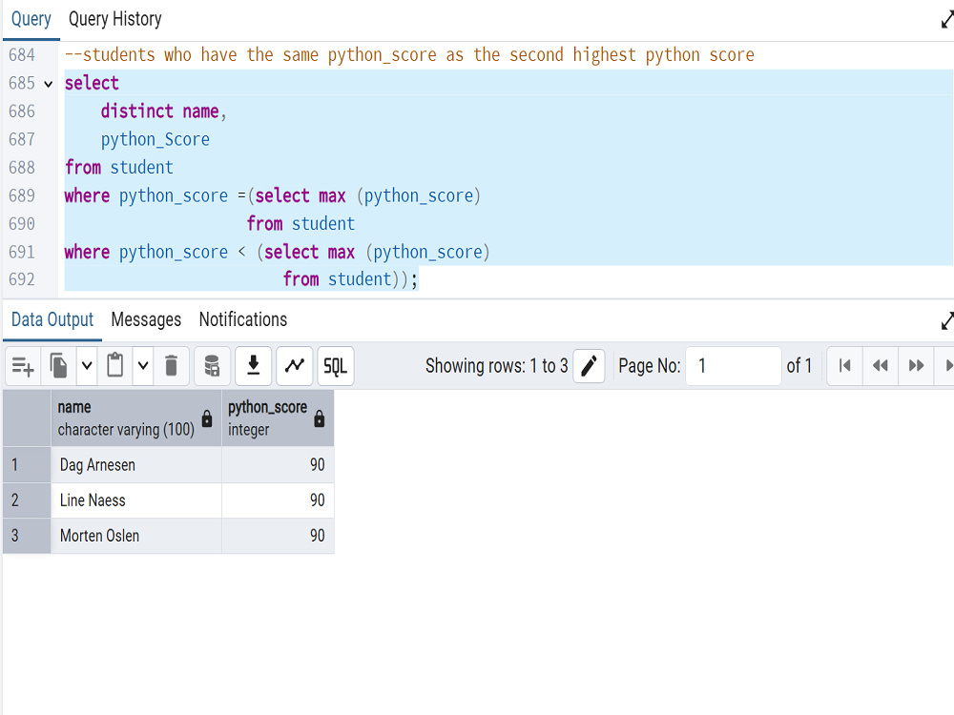Open the Messages tab
The image size is (954, 715).
[146, 319]
